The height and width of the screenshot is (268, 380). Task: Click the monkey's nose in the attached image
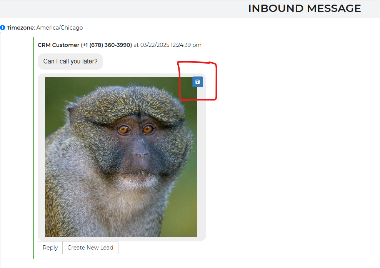(141, 155)
